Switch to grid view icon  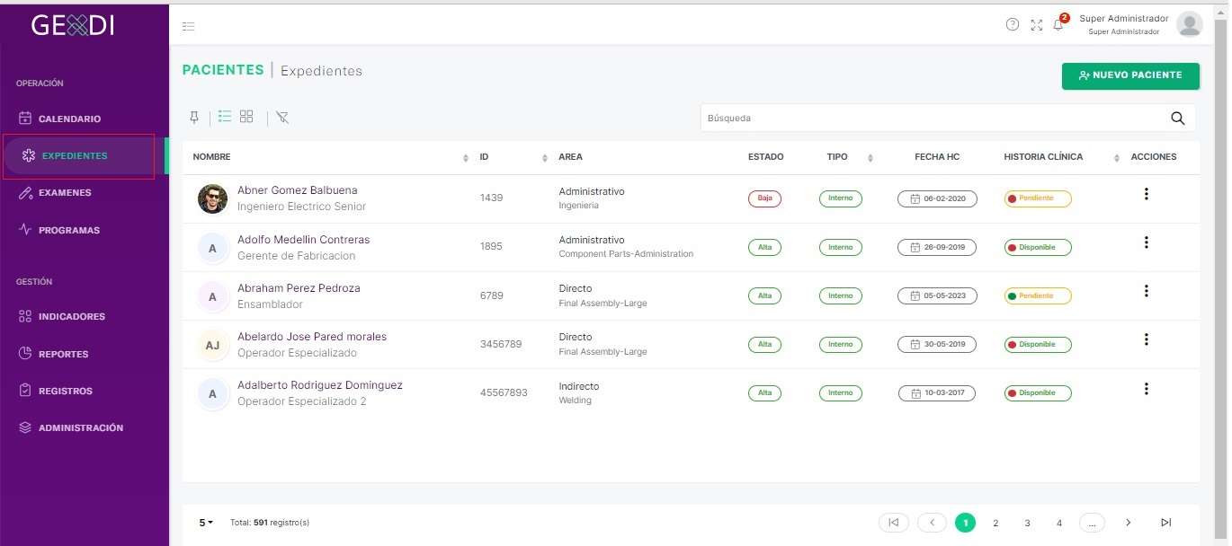tap(246, 117)
